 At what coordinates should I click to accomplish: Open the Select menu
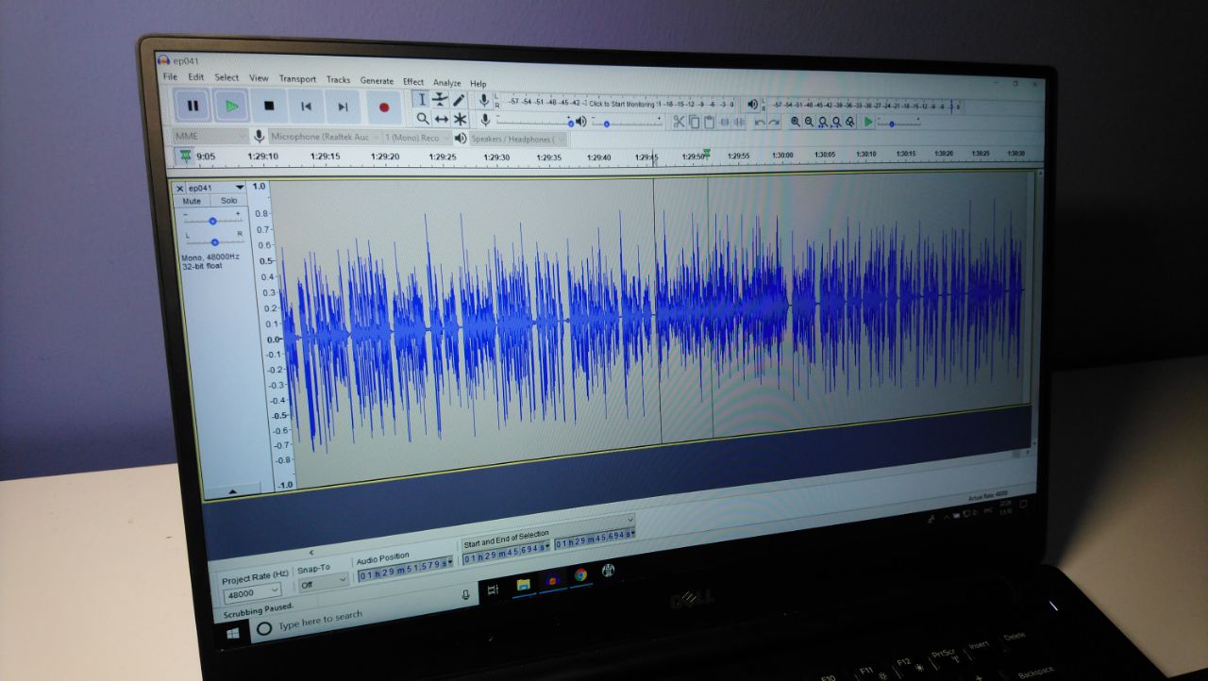click(x=226, y=77)
